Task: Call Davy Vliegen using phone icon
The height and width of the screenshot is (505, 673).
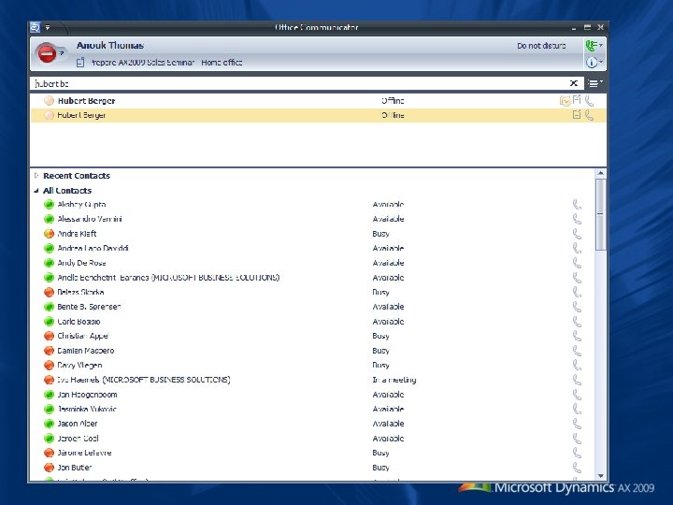Action: click(x=577, y=366)
